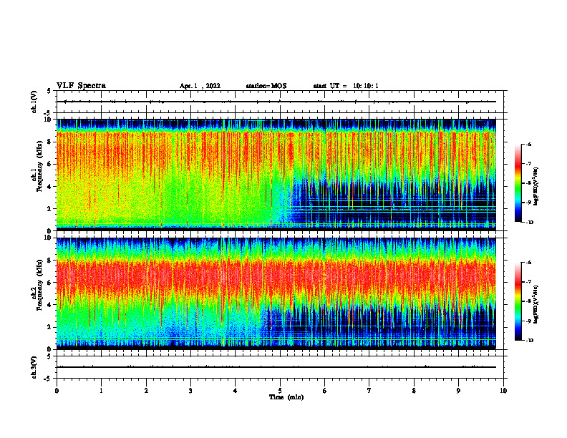
Task: Click the "-7" tick on ch.2 colorbar
Action: click(528, 282)
